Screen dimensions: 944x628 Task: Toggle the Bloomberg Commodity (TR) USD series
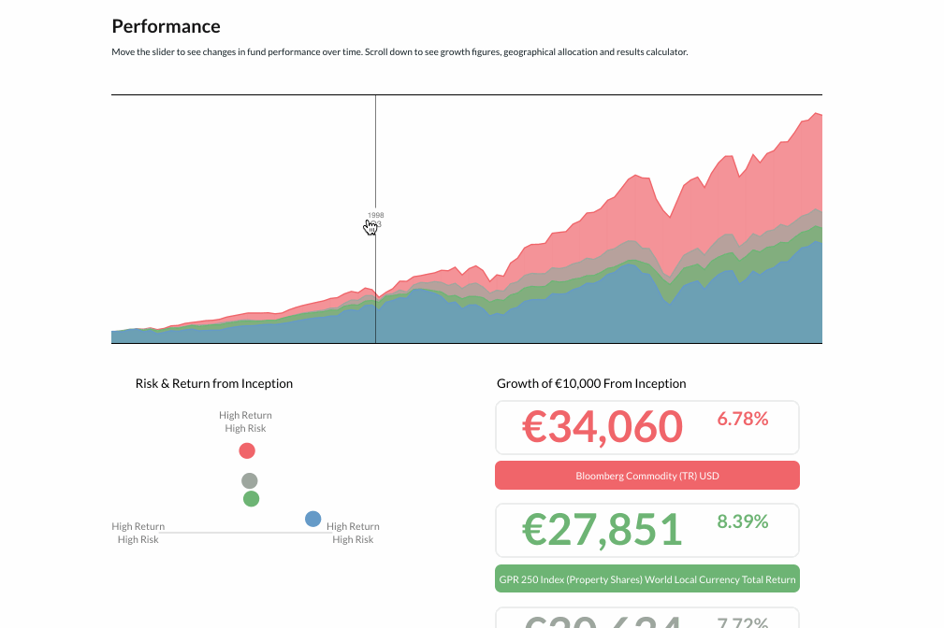[646, 475]
